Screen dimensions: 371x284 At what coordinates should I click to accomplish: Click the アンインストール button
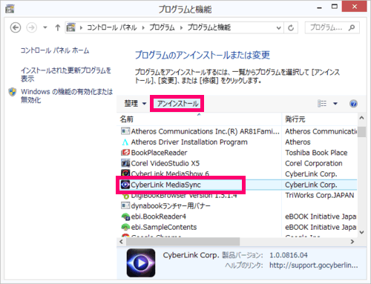click(178, 104)
